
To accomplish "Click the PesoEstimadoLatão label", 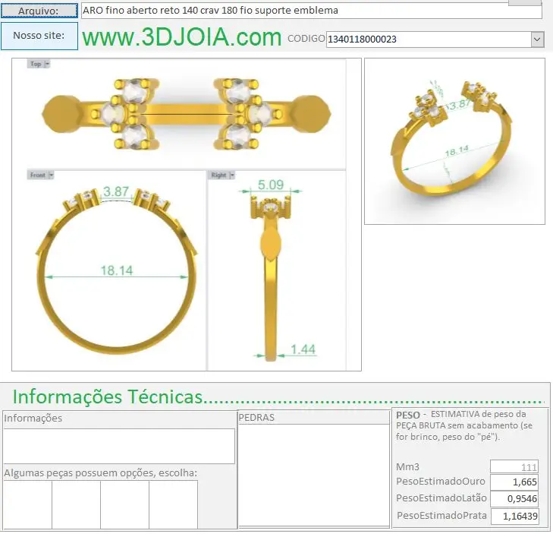I will [x=441, y=498].
